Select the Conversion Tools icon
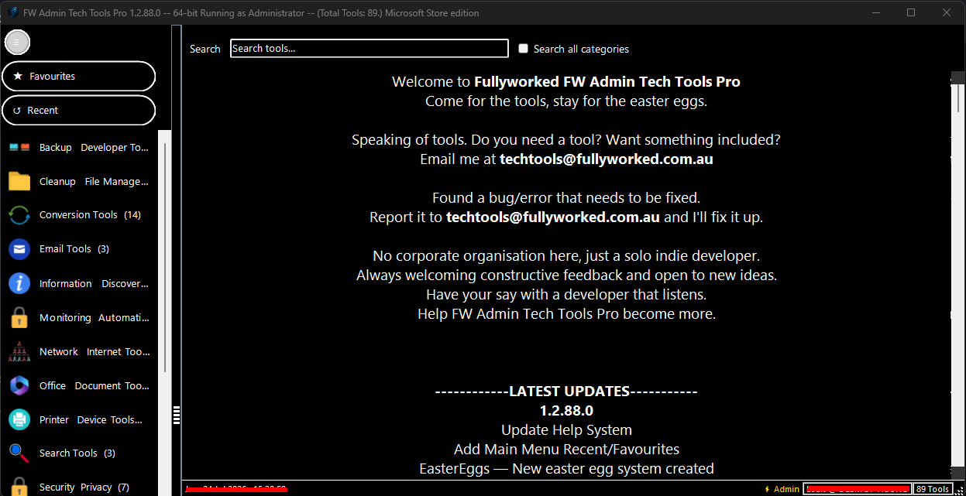Screen dimensions: 966x496 19,215
